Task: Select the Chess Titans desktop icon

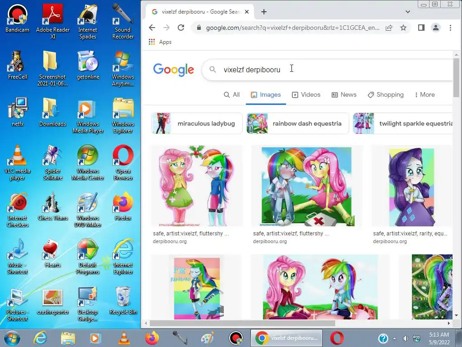Action: 53,206
